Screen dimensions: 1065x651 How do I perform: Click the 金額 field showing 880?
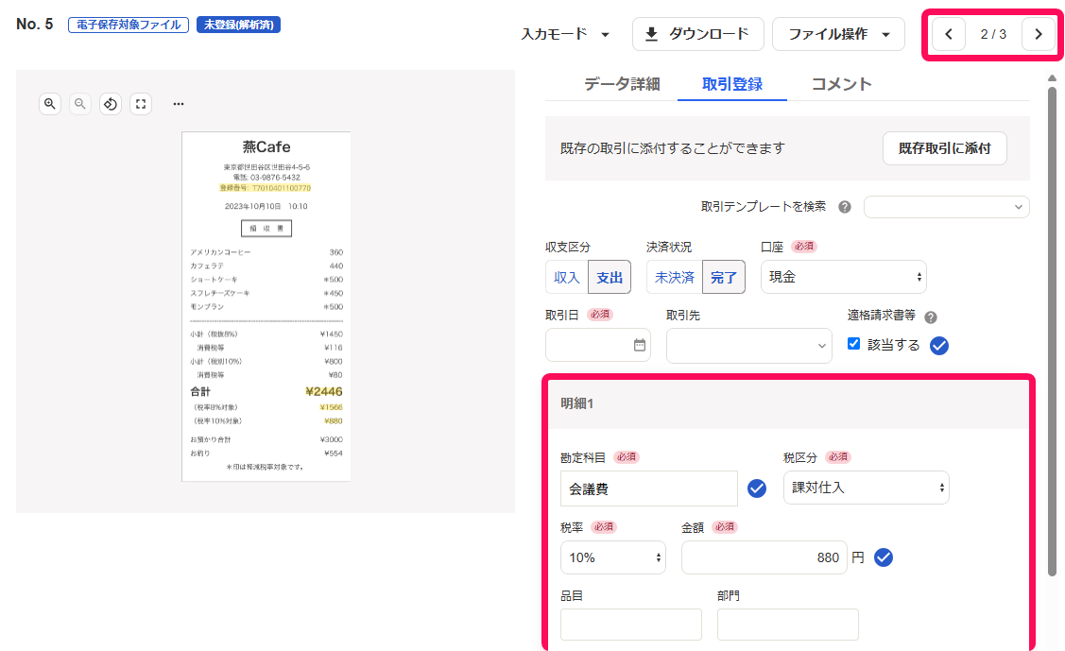click(x=764, y=557)
